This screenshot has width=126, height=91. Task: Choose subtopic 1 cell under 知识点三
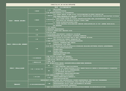click(x=37, y=58)
